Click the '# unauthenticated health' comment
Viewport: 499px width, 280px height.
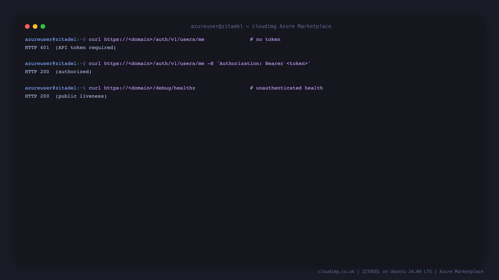[287, 88]
